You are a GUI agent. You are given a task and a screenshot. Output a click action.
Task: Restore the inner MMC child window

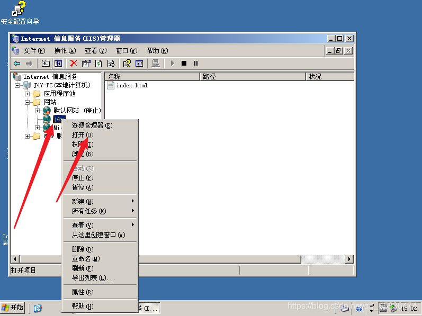(x=339, y=51)
